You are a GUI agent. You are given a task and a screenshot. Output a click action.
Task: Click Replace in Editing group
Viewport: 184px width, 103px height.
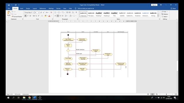(165, 14)
